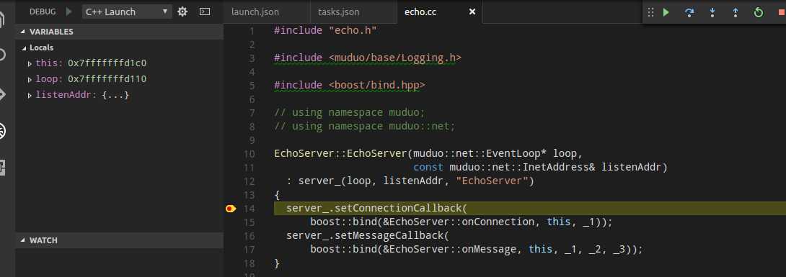Open the C++ Launch configuration dropdown

pyautogui.click(x=128, y=12)
